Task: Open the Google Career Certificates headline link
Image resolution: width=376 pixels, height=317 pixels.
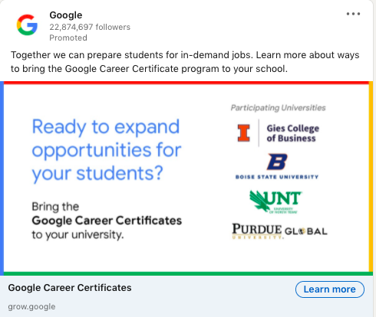Action: 70,288
